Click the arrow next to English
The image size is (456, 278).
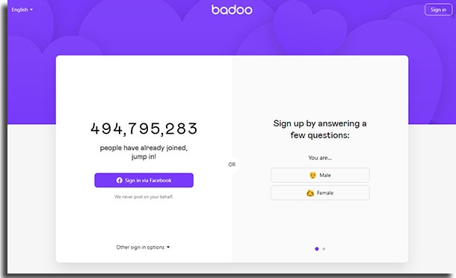(31, 10)
